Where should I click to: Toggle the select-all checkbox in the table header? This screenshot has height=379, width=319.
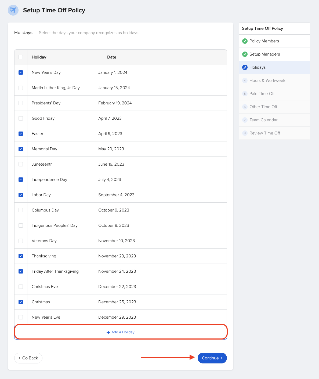tap(21, 57)
